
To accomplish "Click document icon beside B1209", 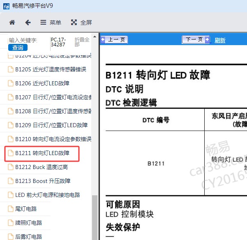I will 11,125.
